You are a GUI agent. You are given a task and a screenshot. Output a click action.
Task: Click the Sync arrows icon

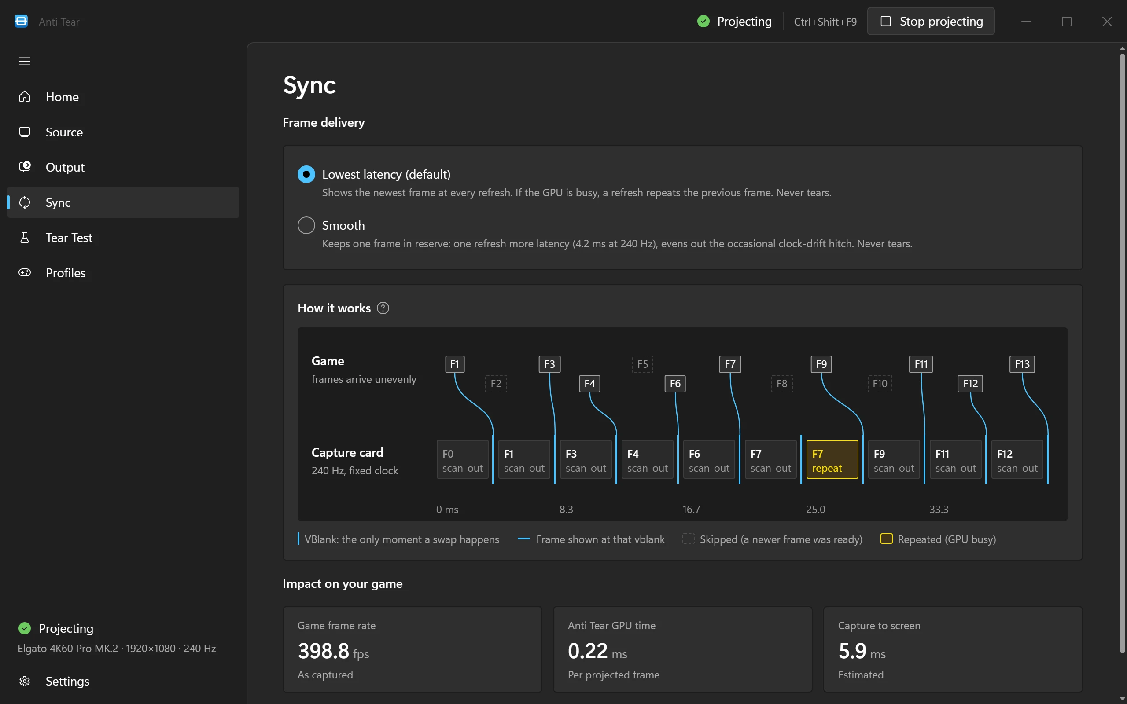25,202
